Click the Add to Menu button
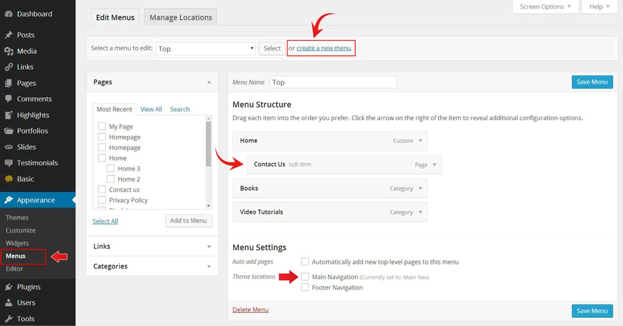Screen dimensions: 623x326 [x=188, y=220]
